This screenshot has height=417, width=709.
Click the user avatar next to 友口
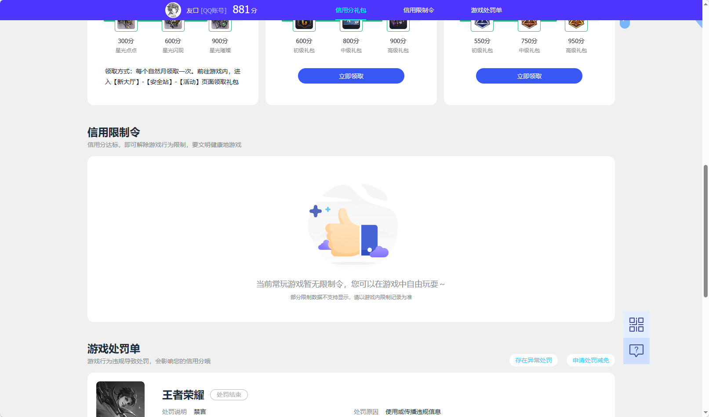pos(173,10)
